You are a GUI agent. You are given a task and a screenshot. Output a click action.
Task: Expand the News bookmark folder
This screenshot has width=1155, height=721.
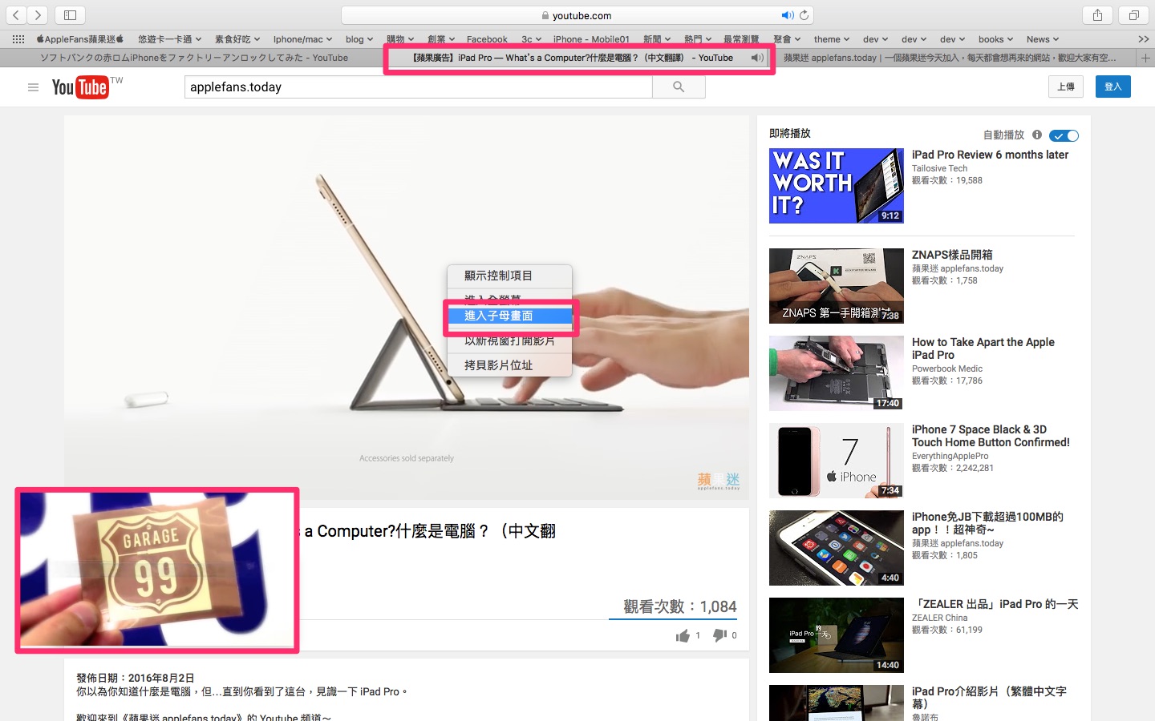pos(1043,38)
